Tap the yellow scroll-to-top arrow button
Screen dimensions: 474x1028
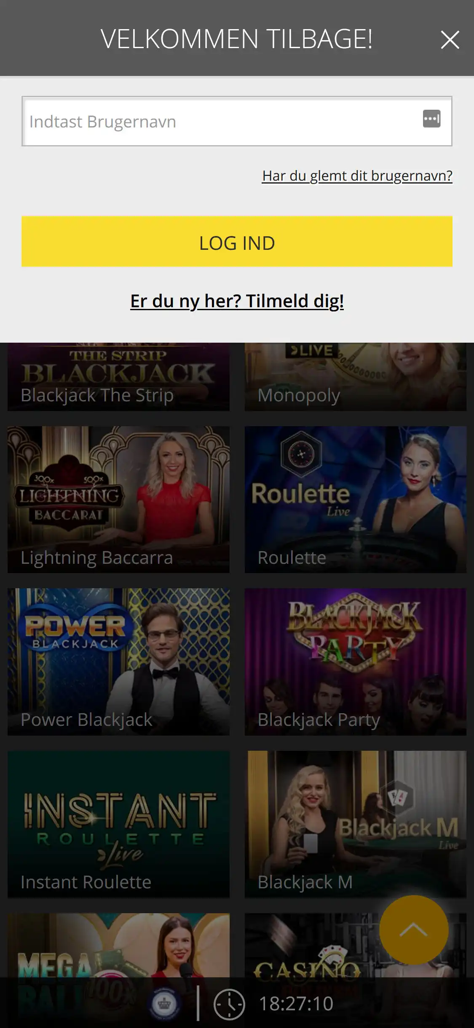[x=414, y=930]
